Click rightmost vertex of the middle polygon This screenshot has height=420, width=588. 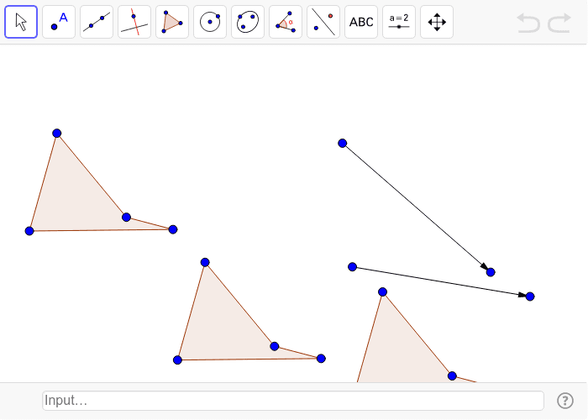(x=321, y=358)
